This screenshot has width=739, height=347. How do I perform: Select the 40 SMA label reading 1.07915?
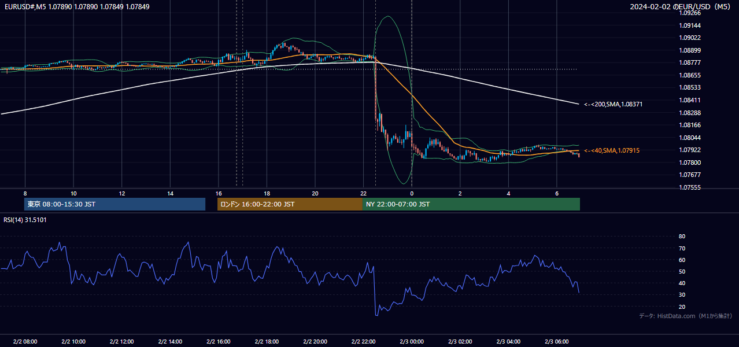coord(612,150)
